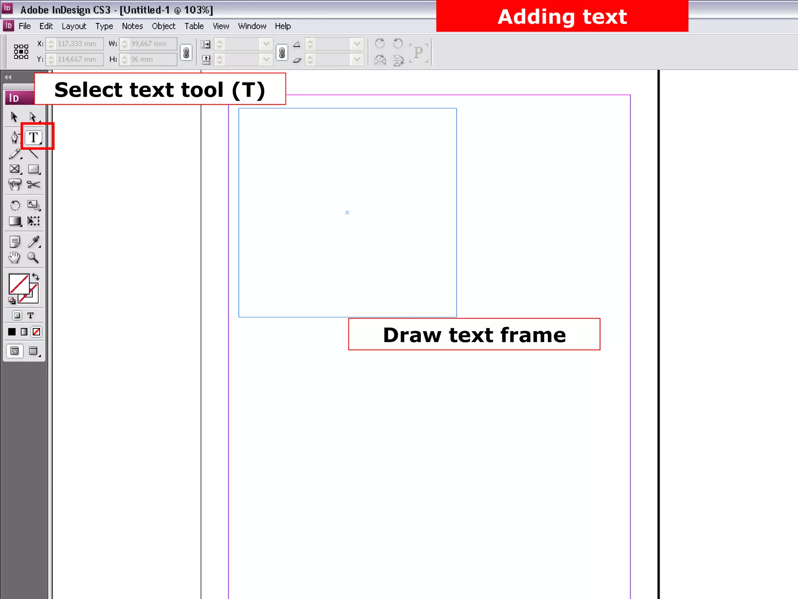
Task: Open the Edit menu
Action: pos(46,26)
